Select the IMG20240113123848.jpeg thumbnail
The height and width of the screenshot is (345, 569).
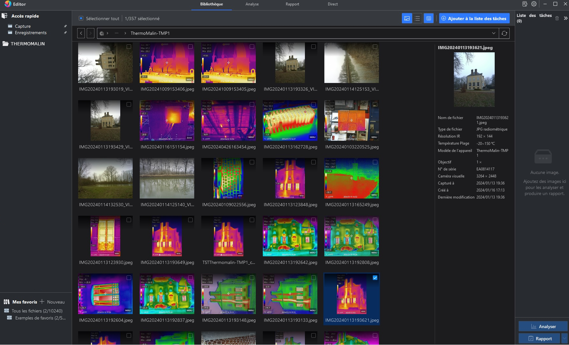coord(290,178)
